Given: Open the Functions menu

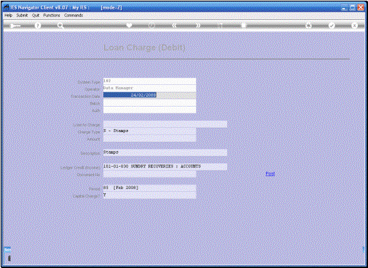Looking at the screenshot, I should (52, 15).
